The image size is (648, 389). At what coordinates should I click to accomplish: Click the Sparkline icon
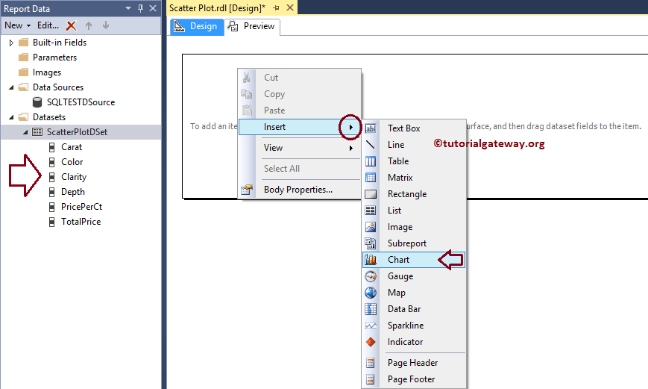(371, 326)
